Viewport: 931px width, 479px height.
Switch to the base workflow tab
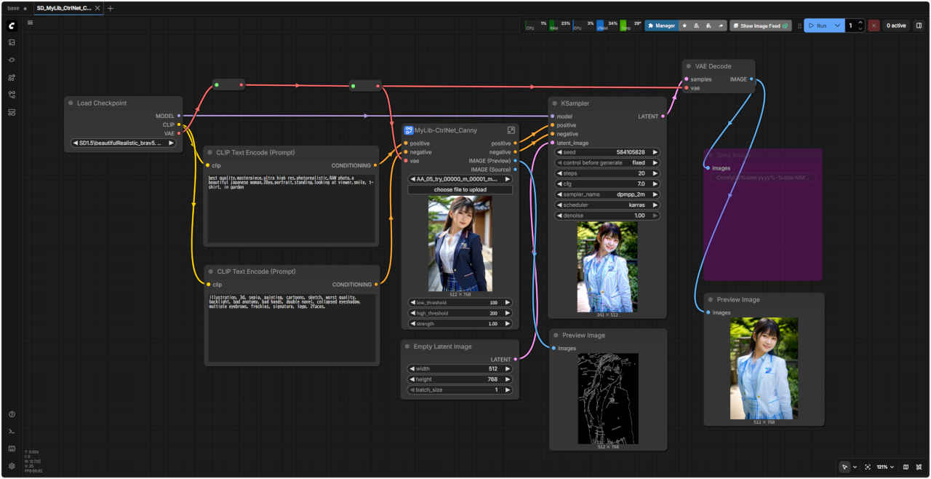[x=14, y=8]
